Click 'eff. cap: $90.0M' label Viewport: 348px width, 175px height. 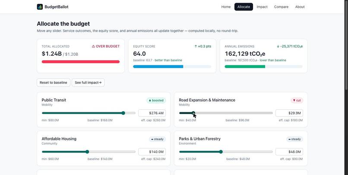pyautogui.click(x=291, y=159)
